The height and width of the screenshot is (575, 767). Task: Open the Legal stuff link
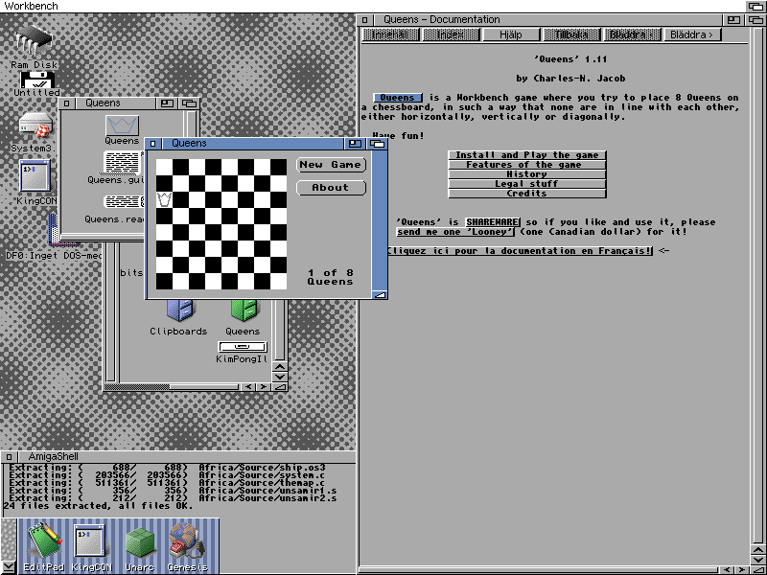click(527, 184)
